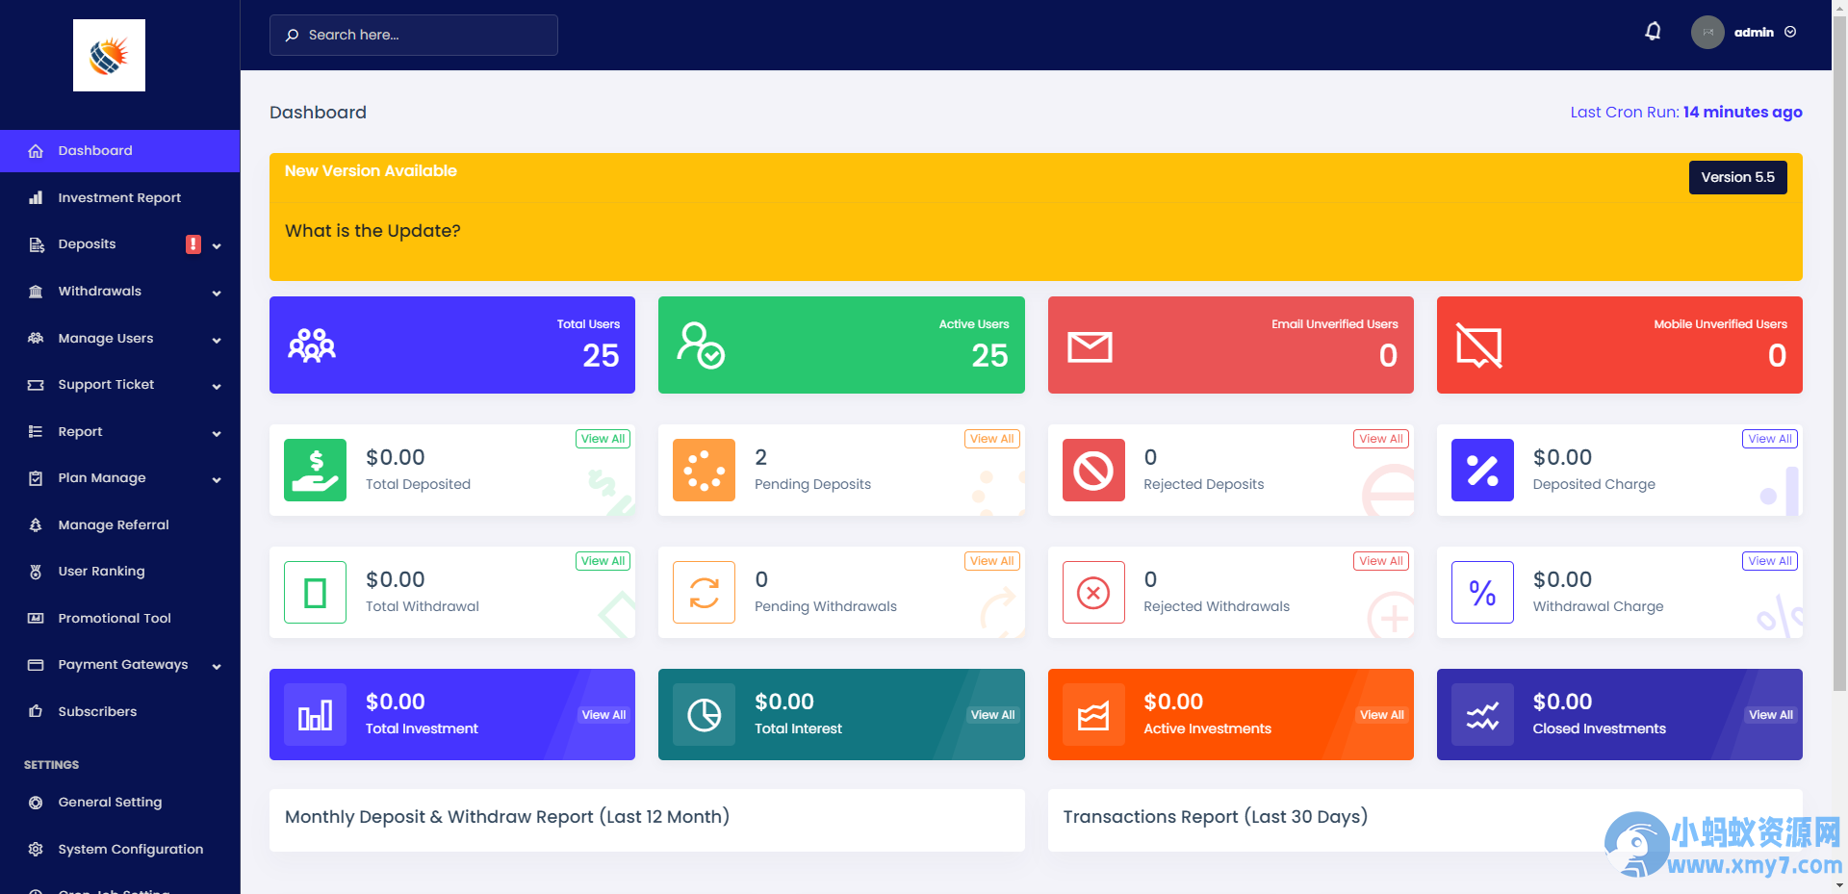The width and height of the screenshot is (1848, 894).
Task: Click the site logo in sidebar
Action: pyautogui.click(x=109, y=56)
